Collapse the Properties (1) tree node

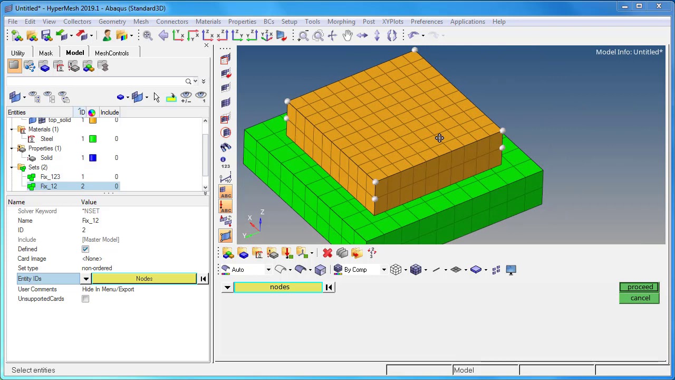tap(12, 148)
